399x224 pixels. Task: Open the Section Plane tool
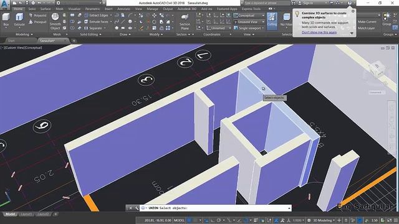pos(185,22)
